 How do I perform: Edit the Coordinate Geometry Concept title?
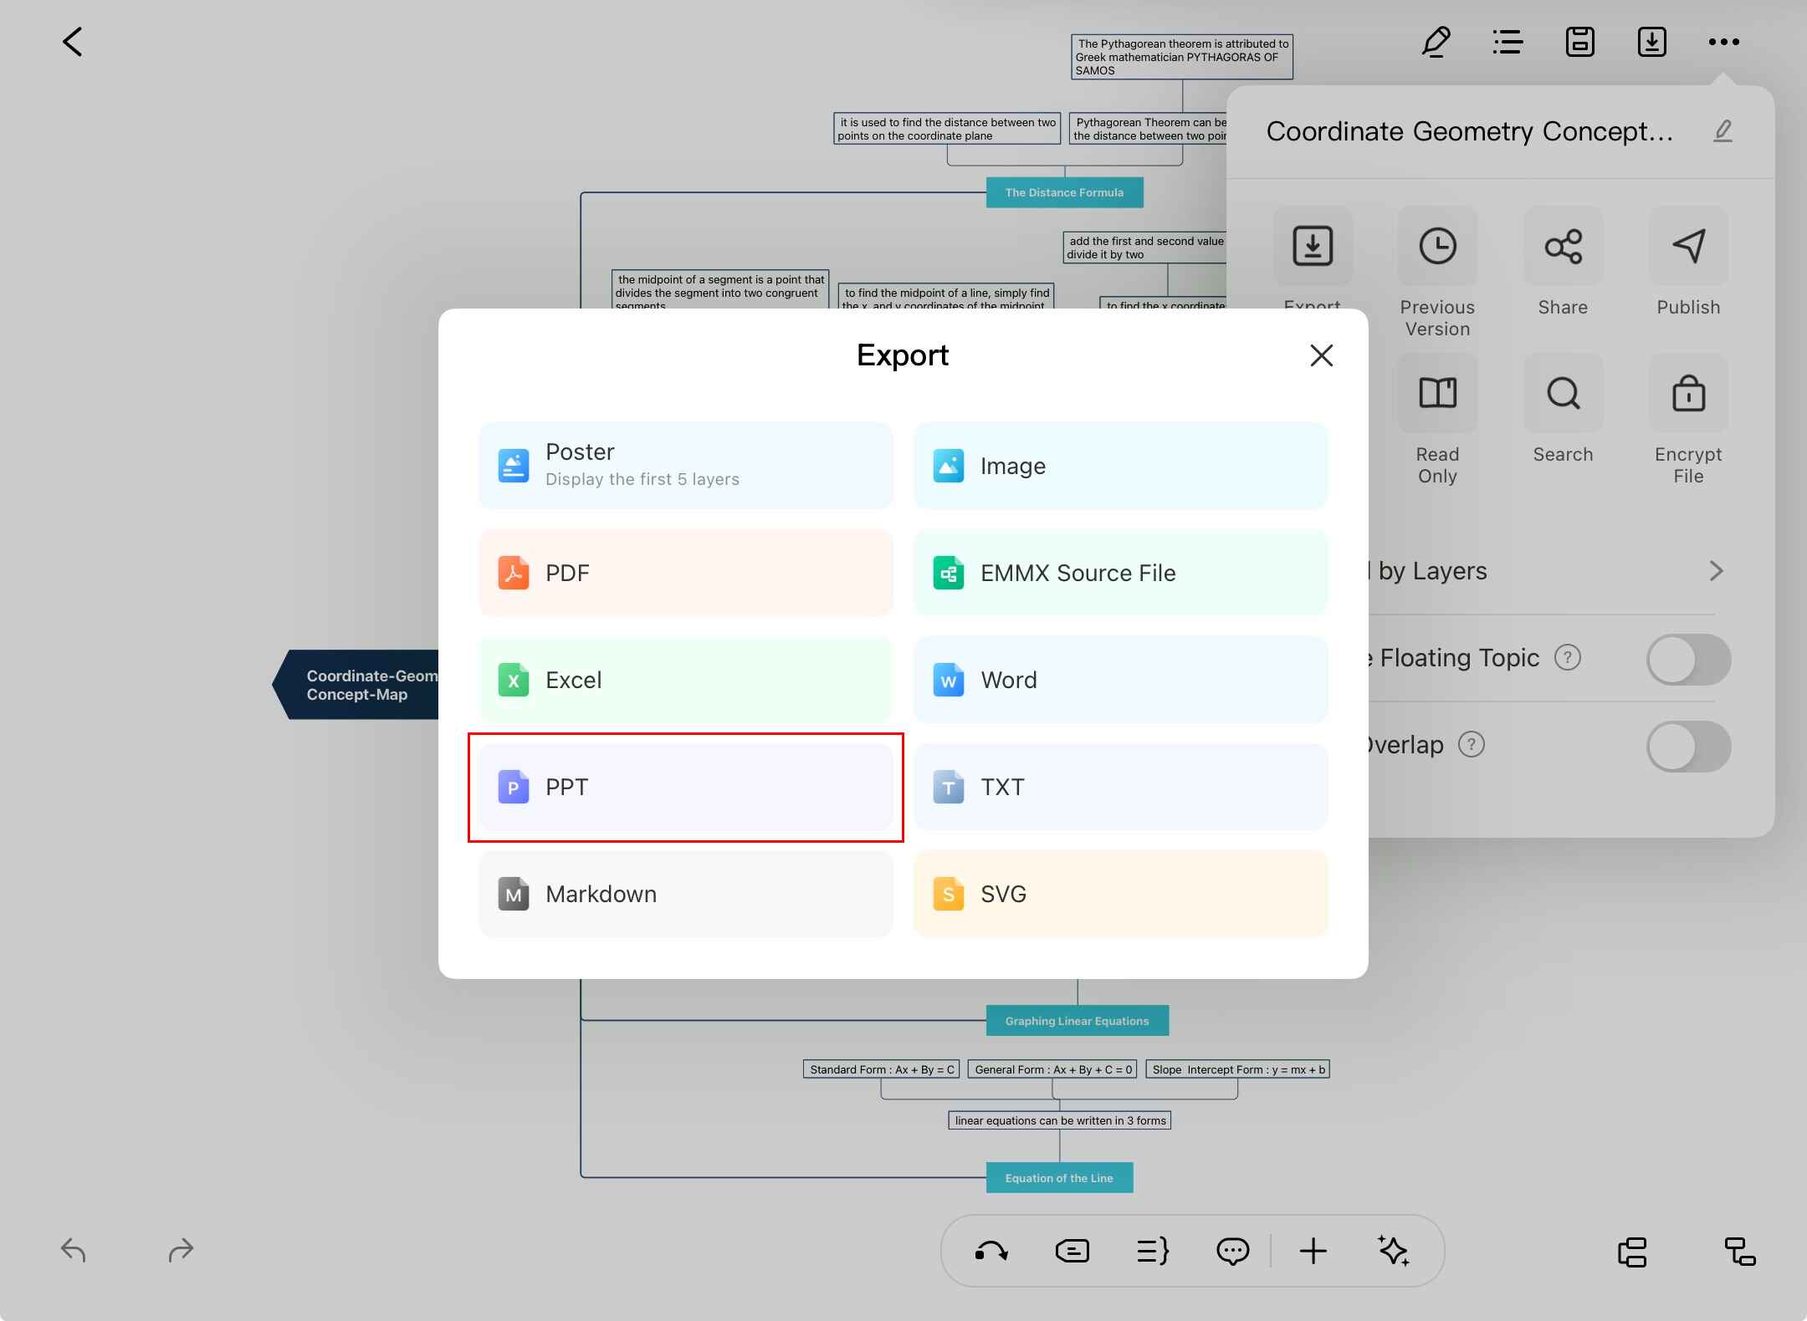1723,131
